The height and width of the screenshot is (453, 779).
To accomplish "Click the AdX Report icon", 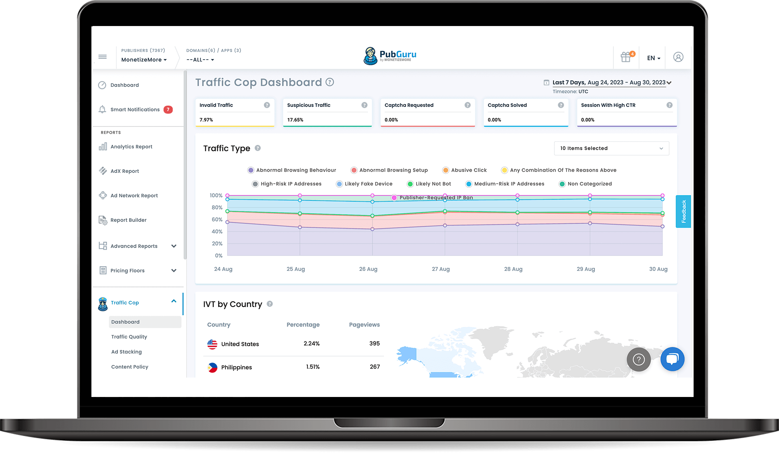I will click(103, 171).
